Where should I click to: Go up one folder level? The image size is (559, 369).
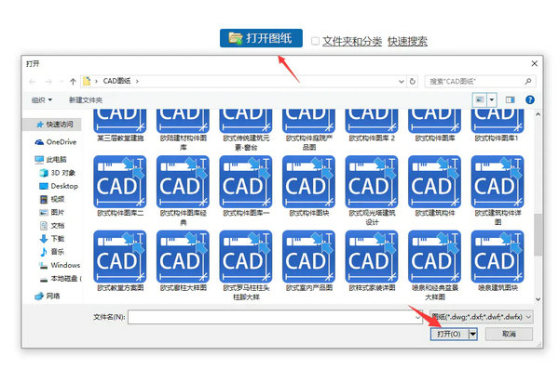click(73, 82)
